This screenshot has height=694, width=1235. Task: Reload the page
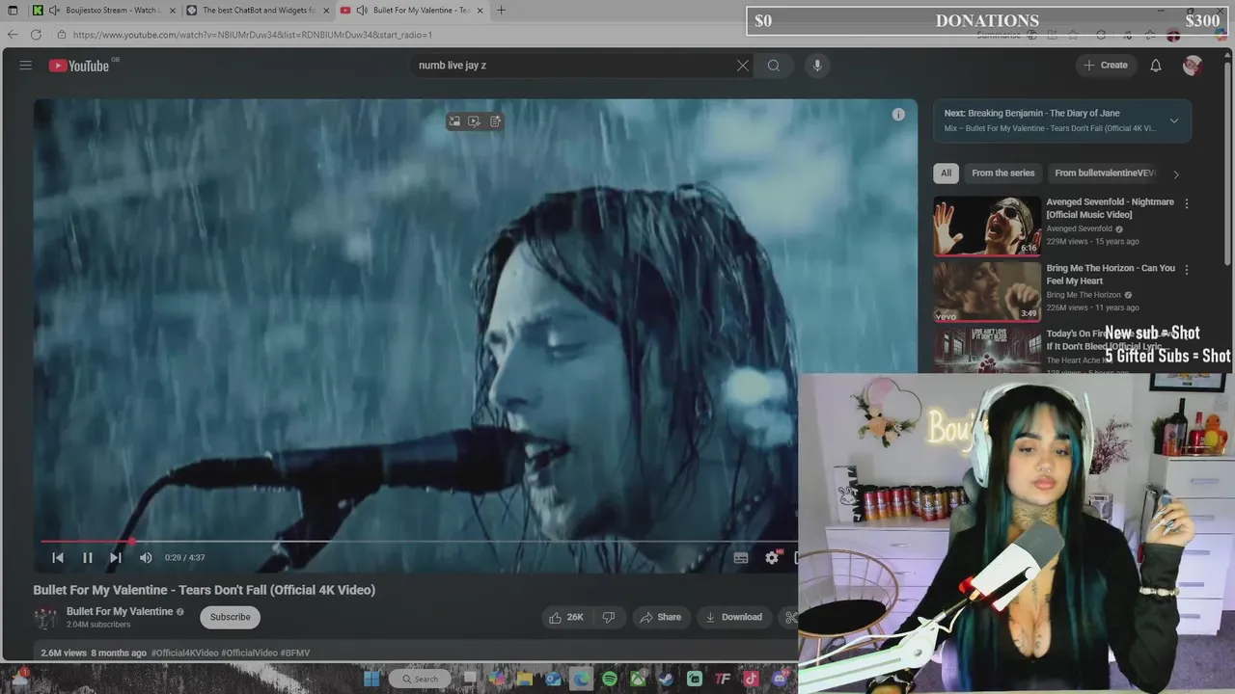(x=36, y=35)
